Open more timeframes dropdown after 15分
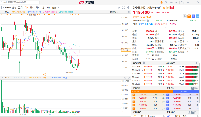201x117 pixels. (58, 8)
